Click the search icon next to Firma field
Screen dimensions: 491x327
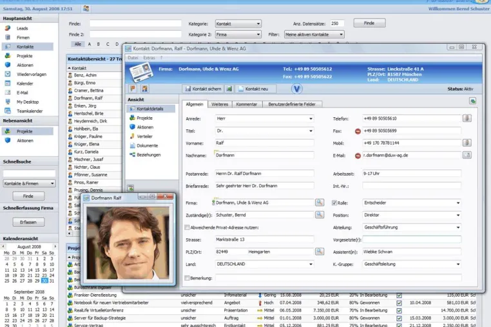320,203
